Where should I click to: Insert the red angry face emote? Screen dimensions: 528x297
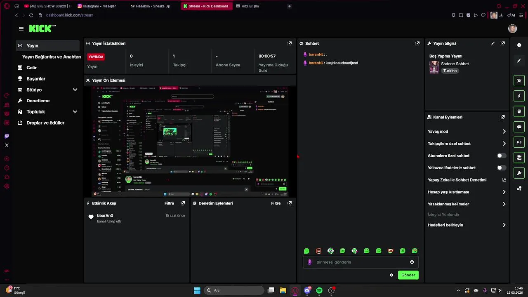(318, 251)
